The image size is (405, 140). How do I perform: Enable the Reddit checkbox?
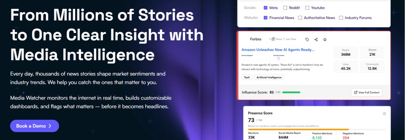tap(285, 8)
